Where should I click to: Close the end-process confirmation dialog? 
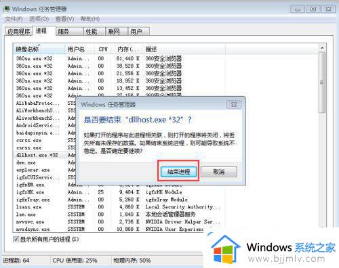(234, 104)
